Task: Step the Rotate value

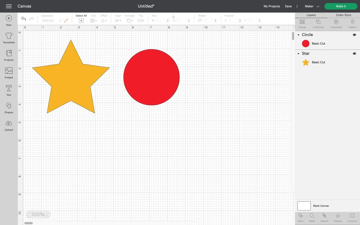Action: pyautogui.click(x=215, y=20)
